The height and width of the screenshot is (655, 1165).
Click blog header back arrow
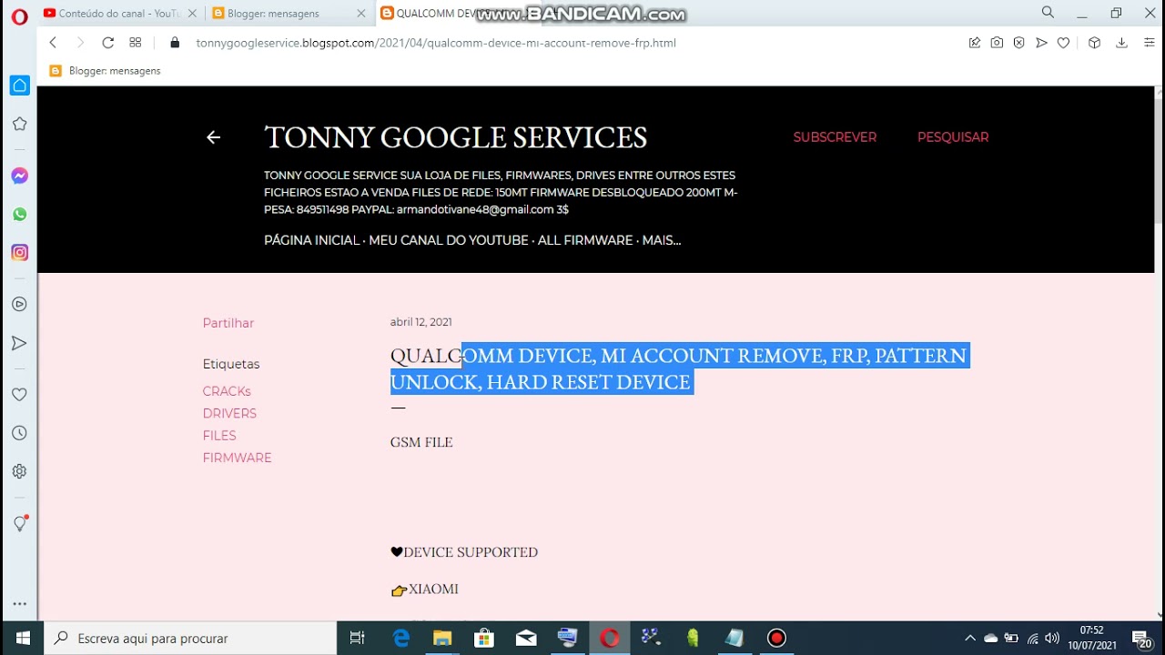coord(213,137)
